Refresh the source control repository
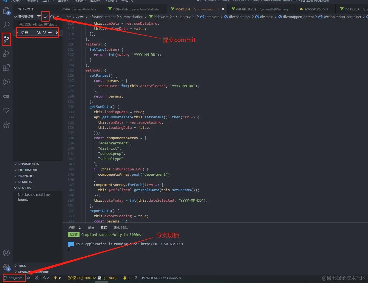This screenshot has width=368, height=283. (52, 17)
